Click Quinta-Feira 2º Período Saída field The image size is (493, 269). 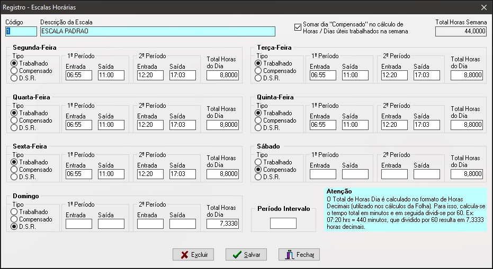pyautogui.click(x=426, y=125)
